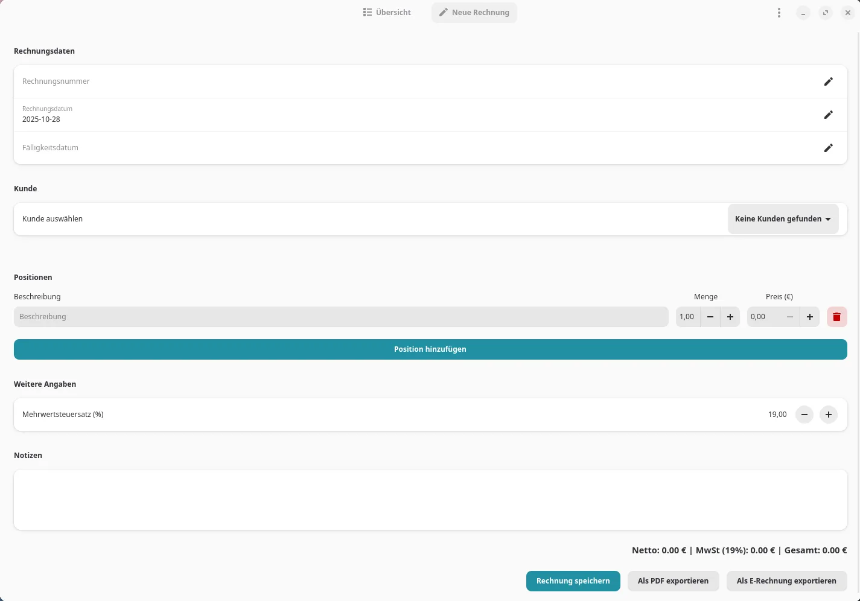
Task: Increase Preis (€) with the plus button
Action: 809,317
